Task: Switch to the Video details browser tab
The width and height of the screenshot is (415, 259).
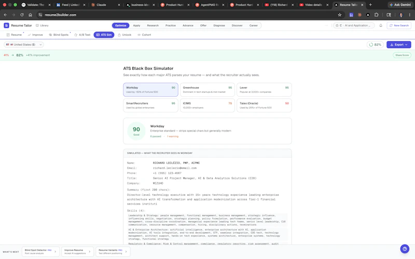Action: coord(314,5)
